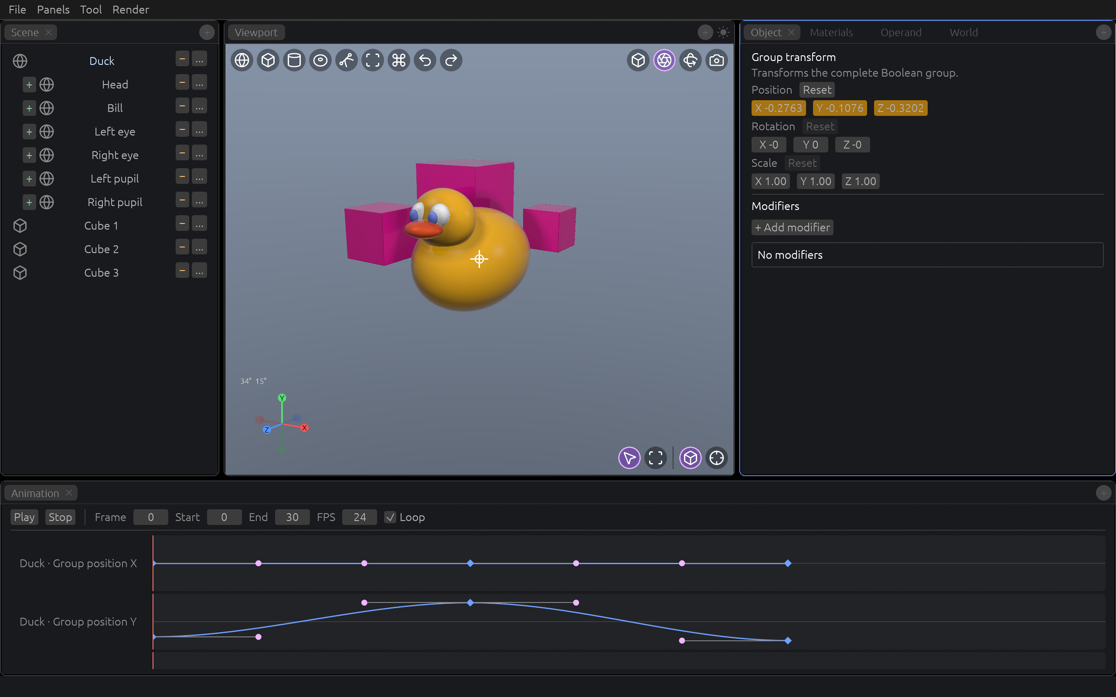Switch to the Materials tab
Screen dimensions: 1116x697
(x=831, y=32)
